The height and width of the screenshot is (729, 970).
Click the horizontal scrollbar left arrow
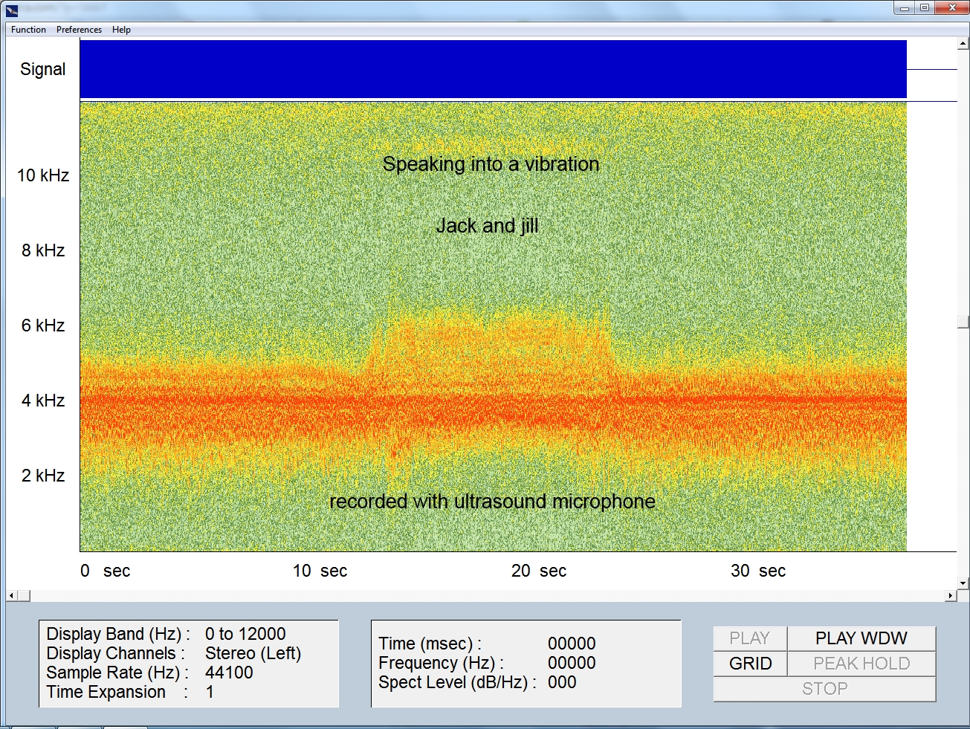coord(11,595)
